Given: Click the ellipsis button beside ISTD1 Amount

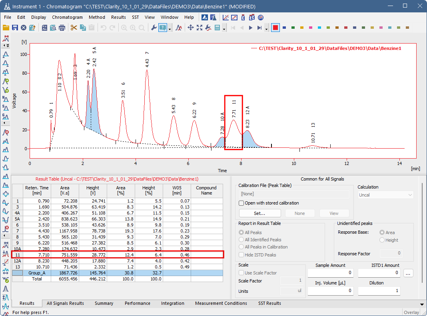Looking at the screenshot, I should click(x=408, y=273).
